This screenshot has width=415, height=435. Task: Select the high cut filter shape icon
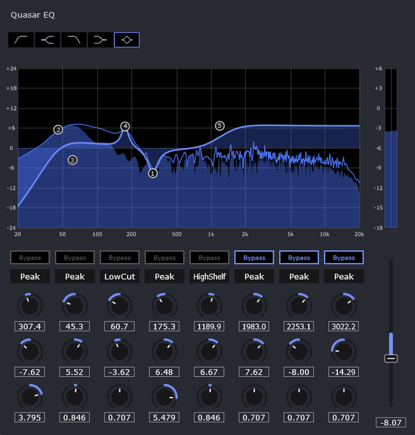74,40
